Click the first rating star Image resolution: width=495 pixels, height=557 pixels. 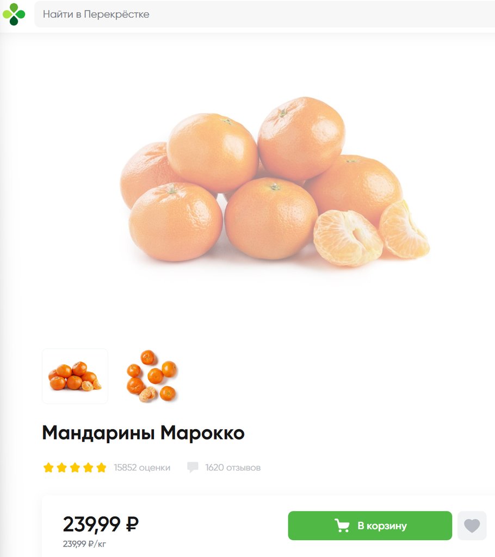[x=48, y=467]
